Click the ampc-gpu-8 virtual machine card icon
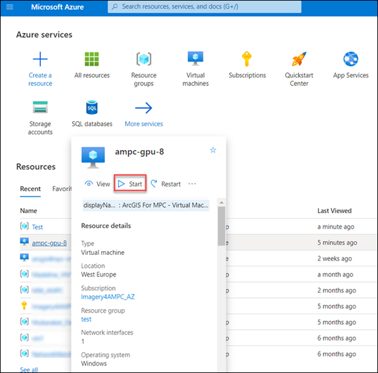Image resolution: width=378 pixels, height=373 pixels. click(93, 158)
